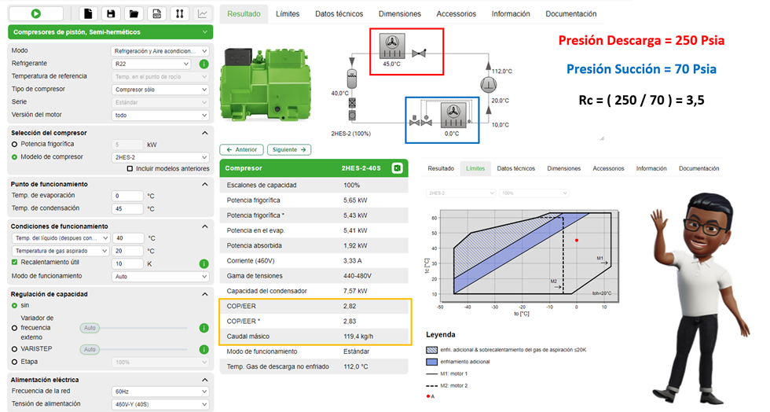Click the Anterior button
The width and height of the screenshot is (770, 412).
point(242,149)
